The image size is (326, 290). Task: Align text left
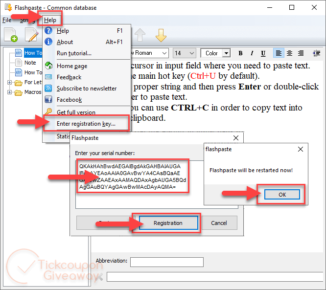point(279,53)
